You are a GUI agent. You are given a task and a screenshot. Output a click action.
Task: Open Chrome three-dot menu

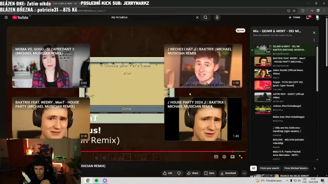coord(324,11)
